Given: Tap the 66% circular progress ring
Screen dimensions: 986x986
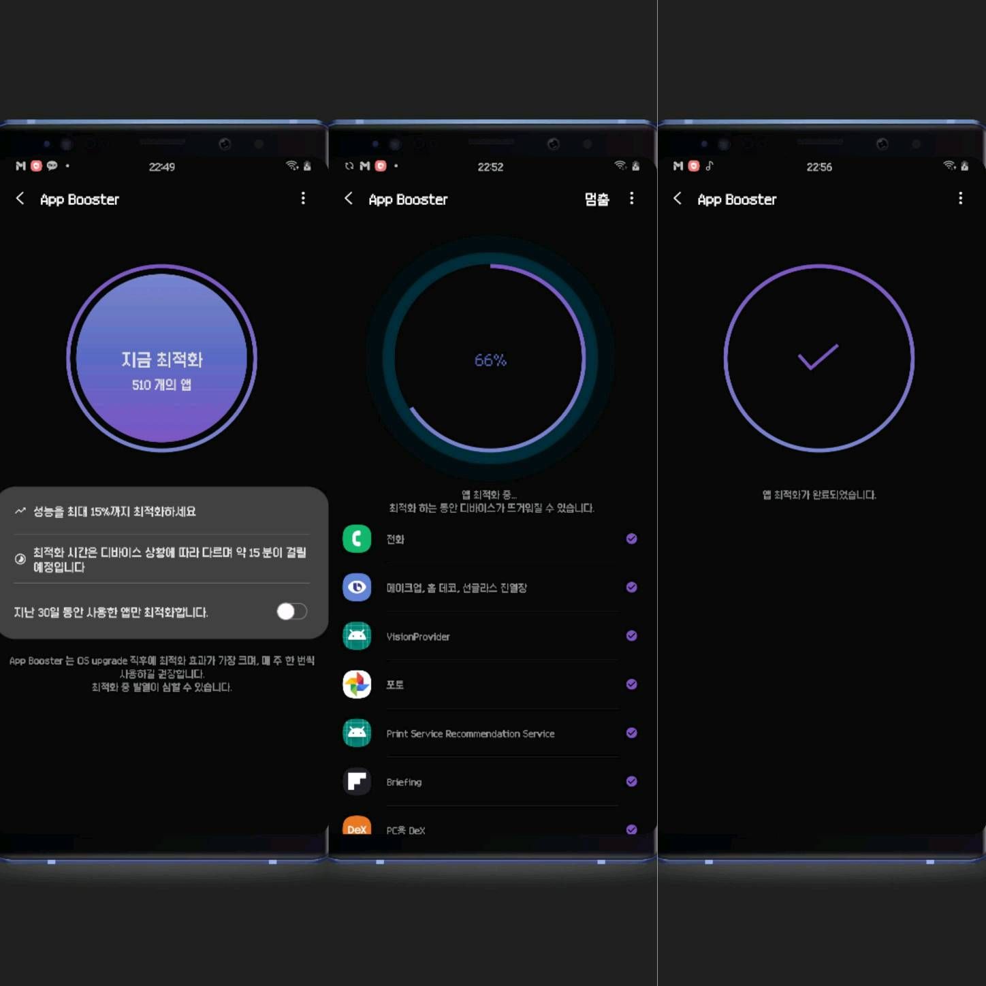Looking at the screenshot, I should 490,359.
